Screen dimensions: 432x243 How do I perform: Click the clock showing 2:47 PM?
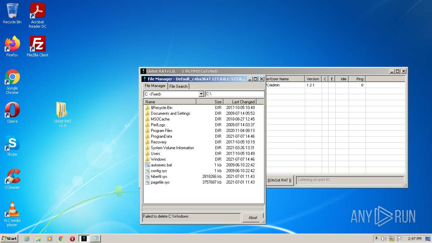click(x=414, y=239)
